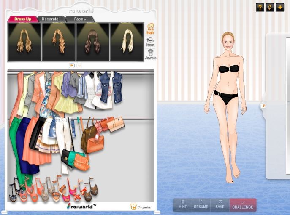Choose the dark brown wavy hairstyle
290x215 pixels.
(92, 42)
